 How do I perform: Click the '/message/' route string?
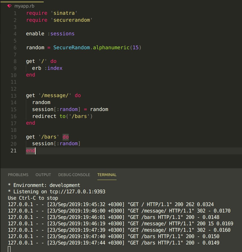coord(55,95)
